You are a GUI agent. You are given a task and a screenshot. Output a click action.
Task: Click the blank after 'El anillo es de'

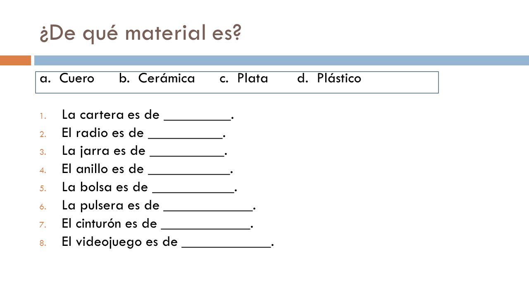click(x=189, y=173)
